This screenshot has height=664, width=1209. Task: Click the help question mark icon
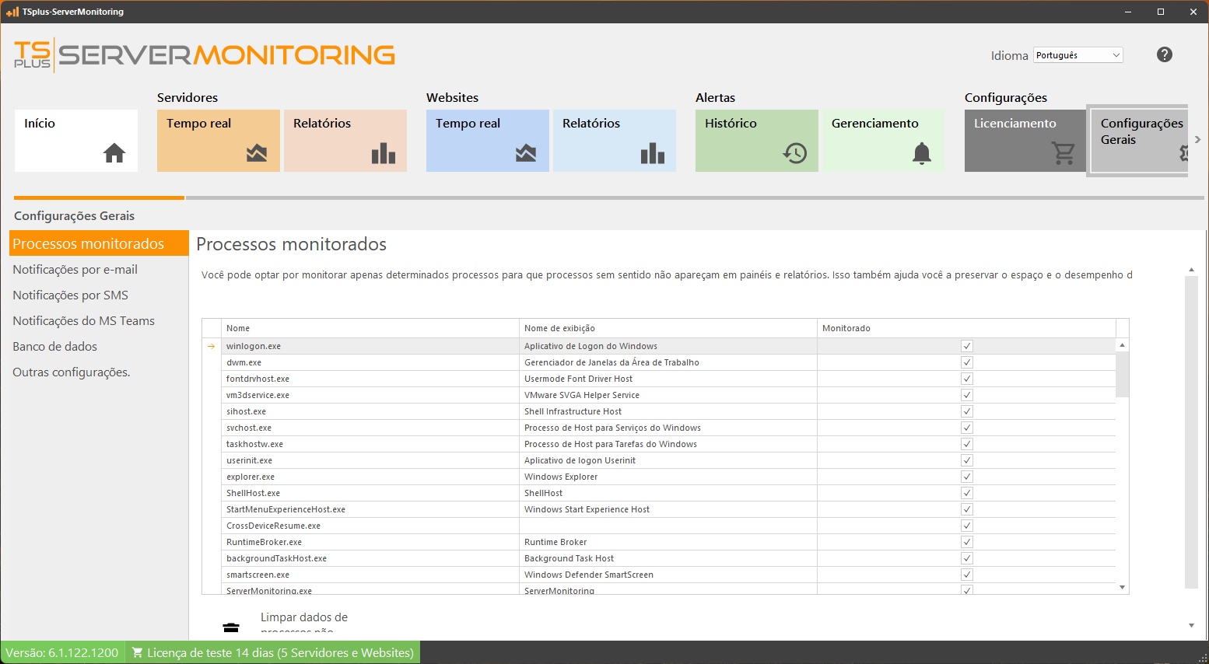click(x=1164, y=54)
